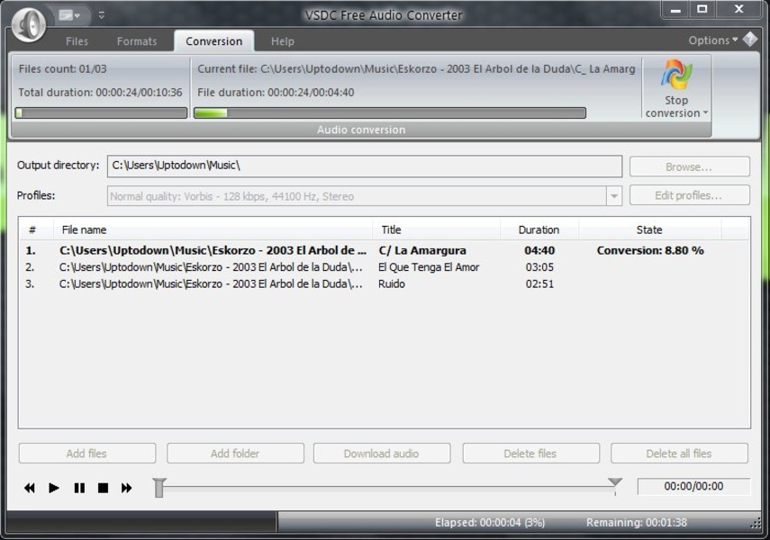Select row number 2 file path
770x540 pixels.
coord(211,267)
